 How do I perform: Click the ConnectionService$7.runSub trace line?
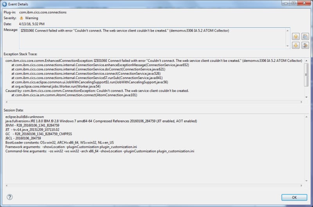coord(87,78)
